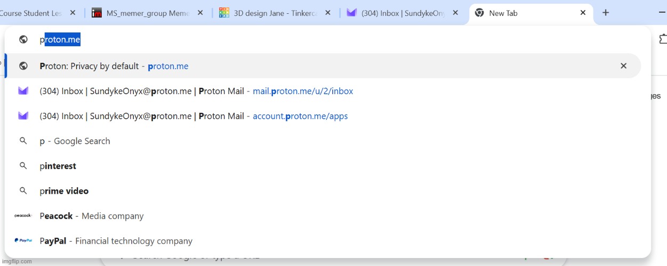Open the extensions puzzle icon
This screenshot has width=667, height=266.
tap(663, 39)
